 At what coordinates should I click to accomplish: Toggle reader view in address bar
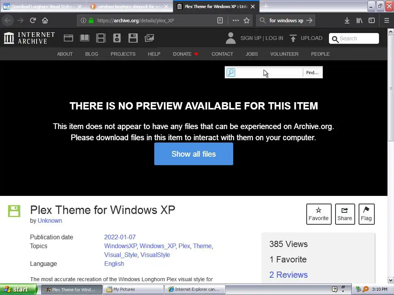[220, 21]
